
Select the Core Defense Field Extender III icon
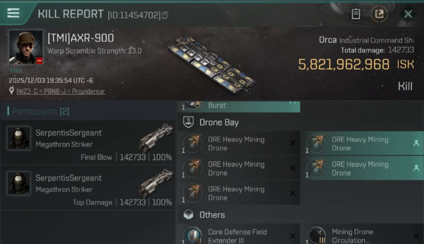192,235
